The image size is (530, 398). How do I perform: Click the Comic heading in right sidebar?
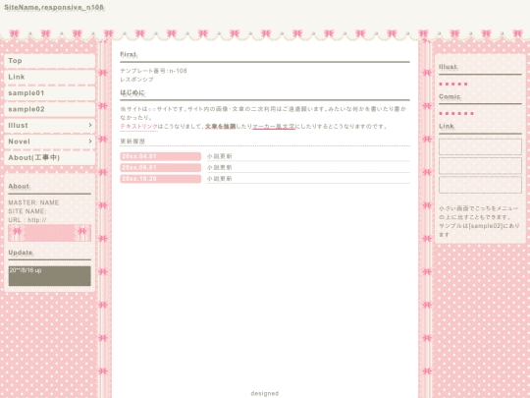coord(450,96)
